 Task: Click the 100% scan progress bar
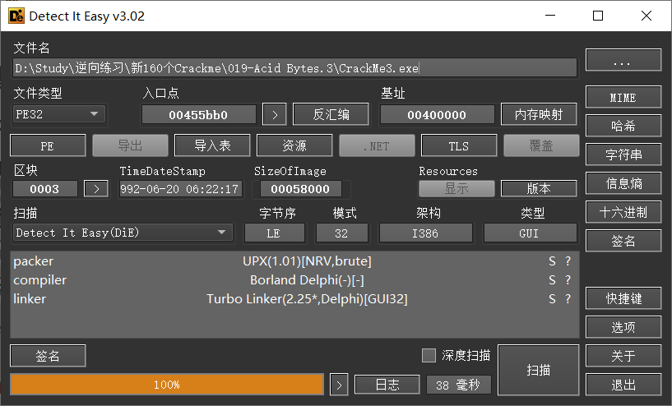coord(167,385)
